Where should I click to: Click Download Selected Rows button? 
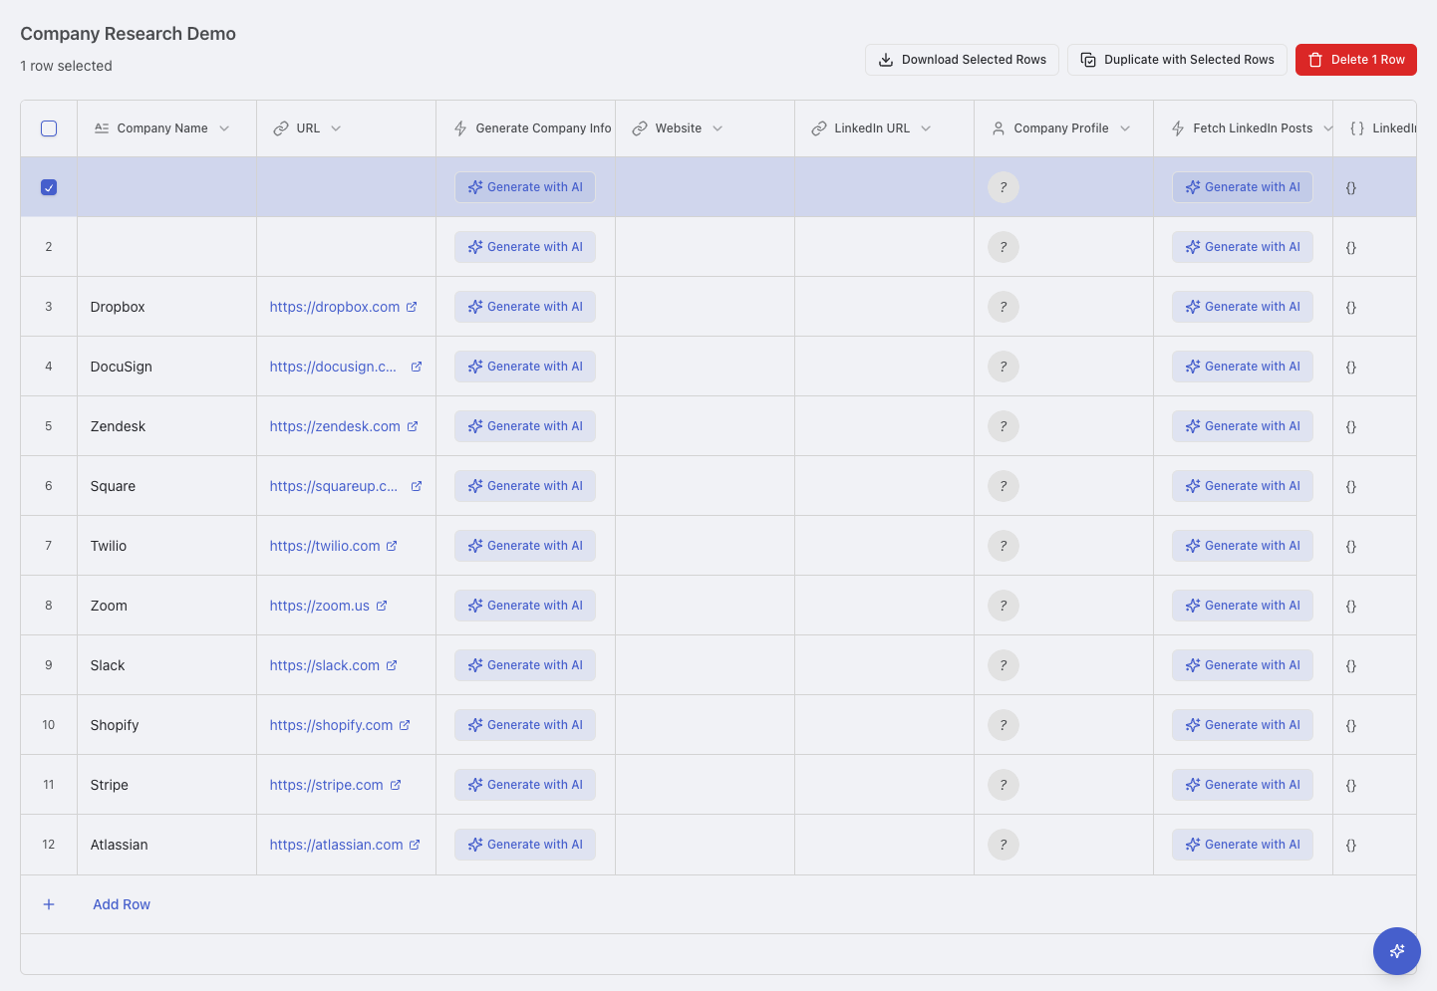tap(962, 60)
